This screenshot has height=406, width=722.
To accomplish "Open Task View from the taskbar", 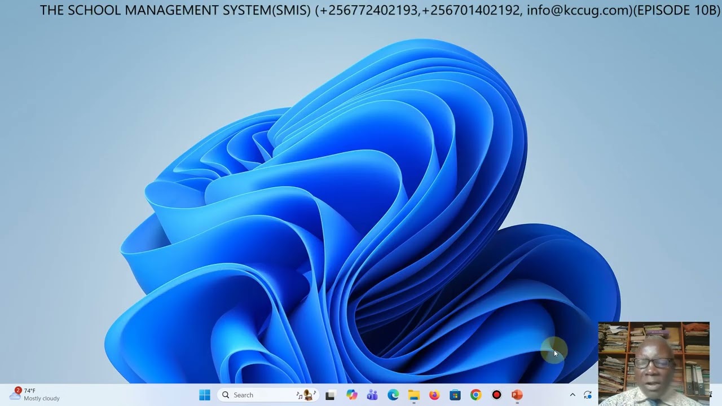I will [331, 395].
